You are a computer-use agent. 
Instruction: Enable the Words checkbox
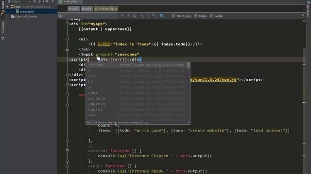211,16
